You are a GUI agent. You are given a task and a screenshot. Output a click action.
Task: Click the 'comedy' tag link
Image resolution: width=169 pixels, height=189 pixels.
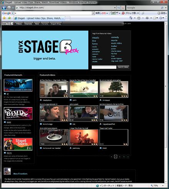(115, 37)
